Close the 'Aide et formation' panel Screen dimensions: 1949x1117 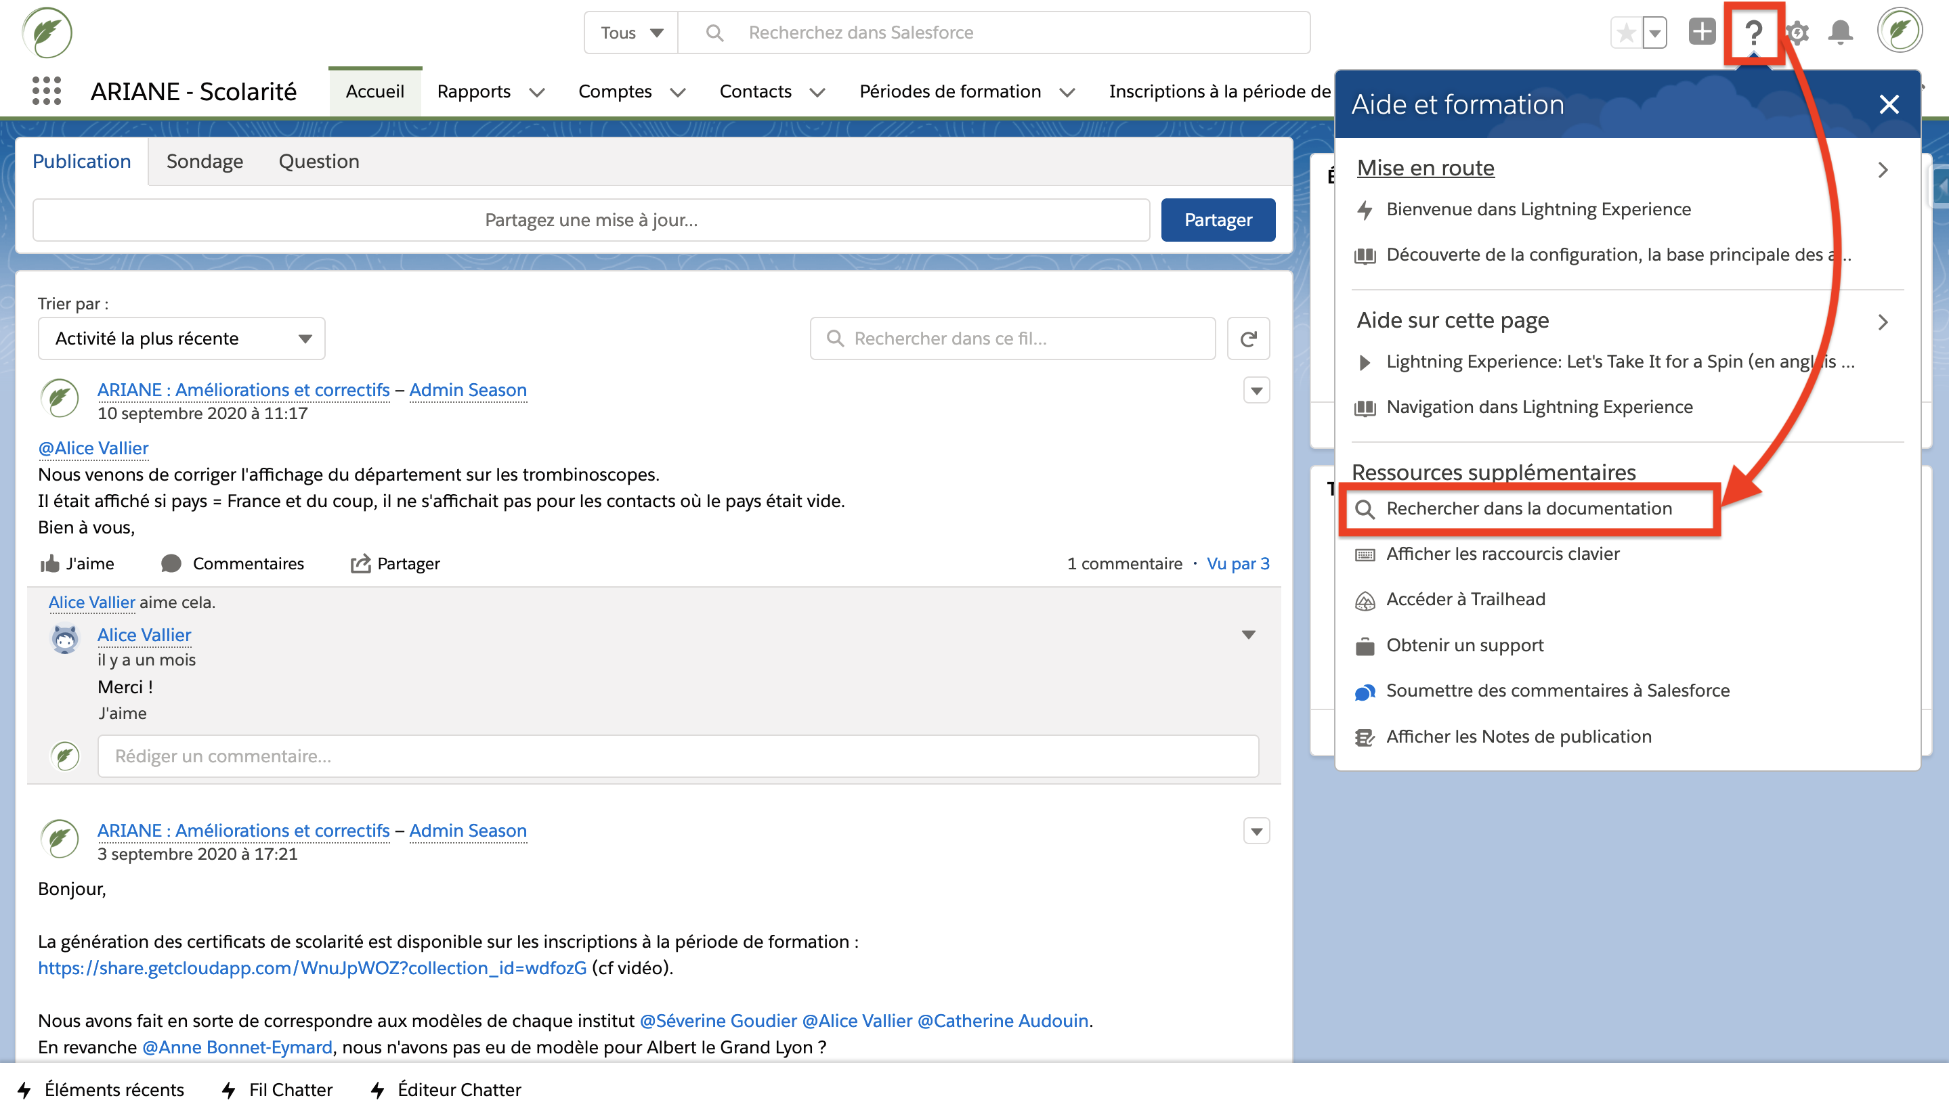(1888, 104)
